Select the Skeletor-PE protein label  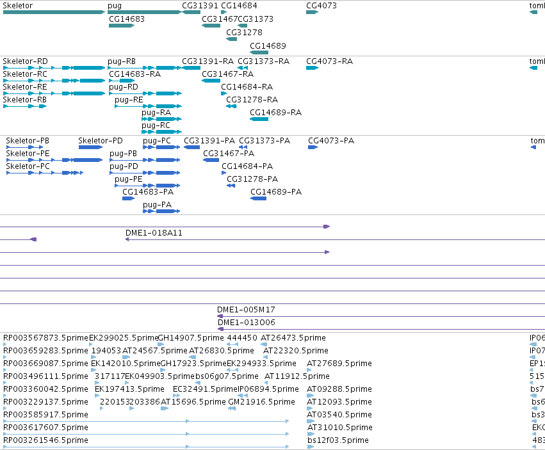click(x=28, y=154)
